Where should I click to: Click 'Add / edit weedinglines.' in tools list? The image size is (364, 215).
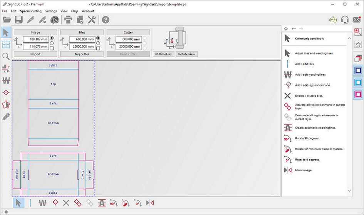(310, 74)
